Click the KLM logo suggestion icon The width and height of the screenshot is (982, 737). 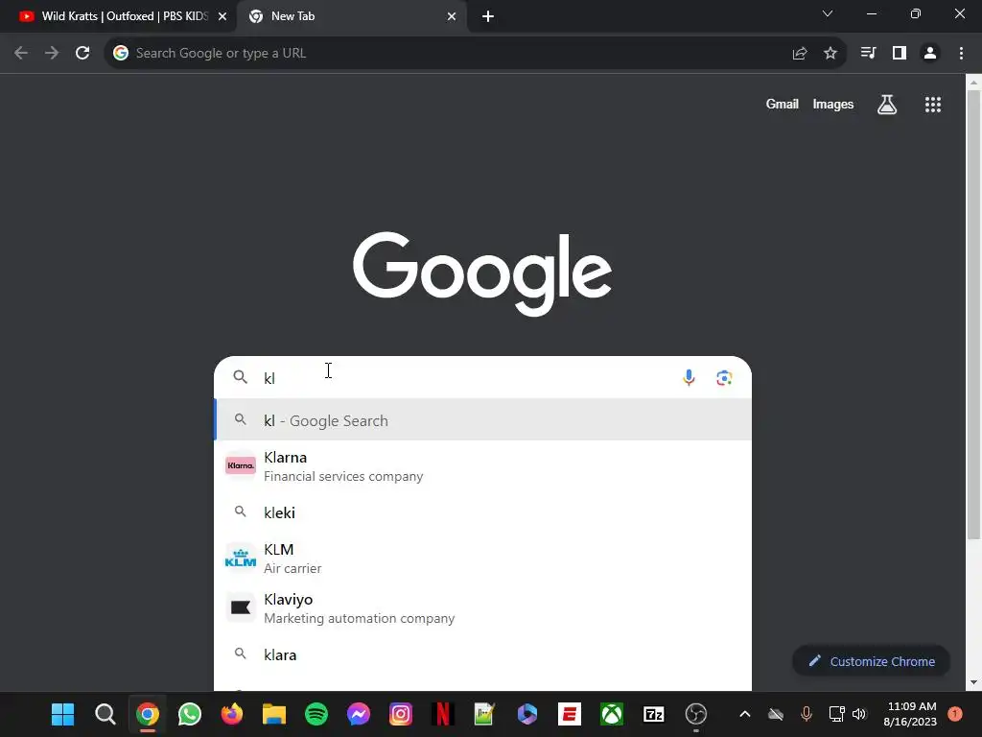point(241,558)
